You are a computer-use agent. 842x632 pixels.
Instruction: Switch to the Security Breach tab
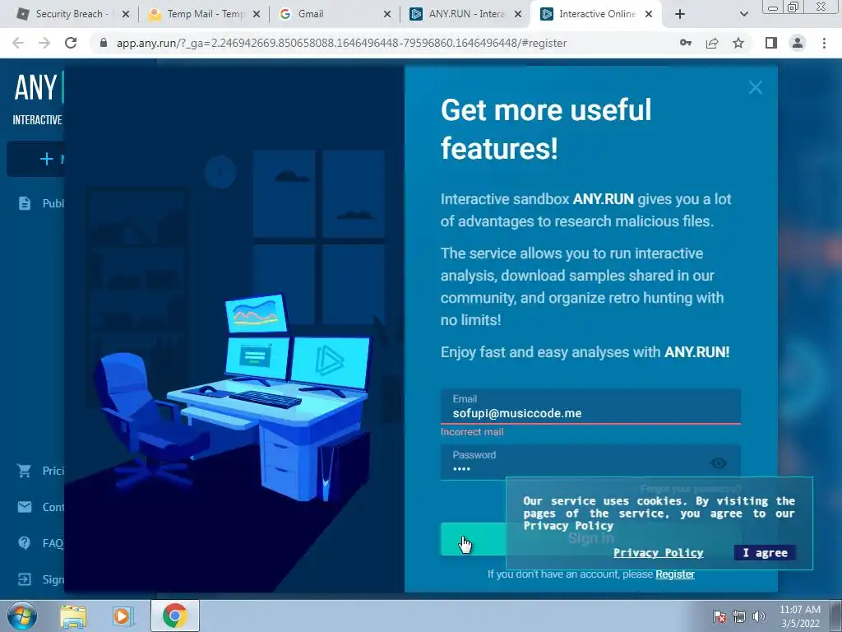pos(73,14)
